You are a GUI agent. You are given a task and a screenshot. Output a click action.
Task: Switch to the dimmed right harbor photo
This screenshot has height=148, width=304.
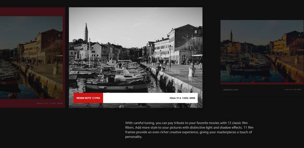[x=262, y=51]
